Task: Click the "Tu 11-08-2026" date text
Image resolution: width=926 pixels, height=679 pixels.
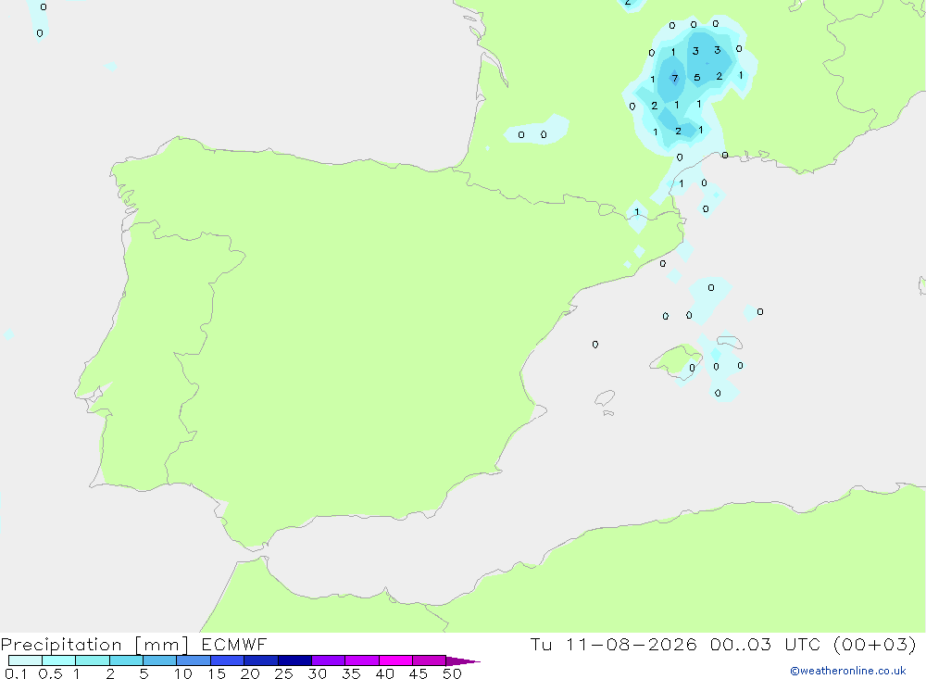Action: 613,644
